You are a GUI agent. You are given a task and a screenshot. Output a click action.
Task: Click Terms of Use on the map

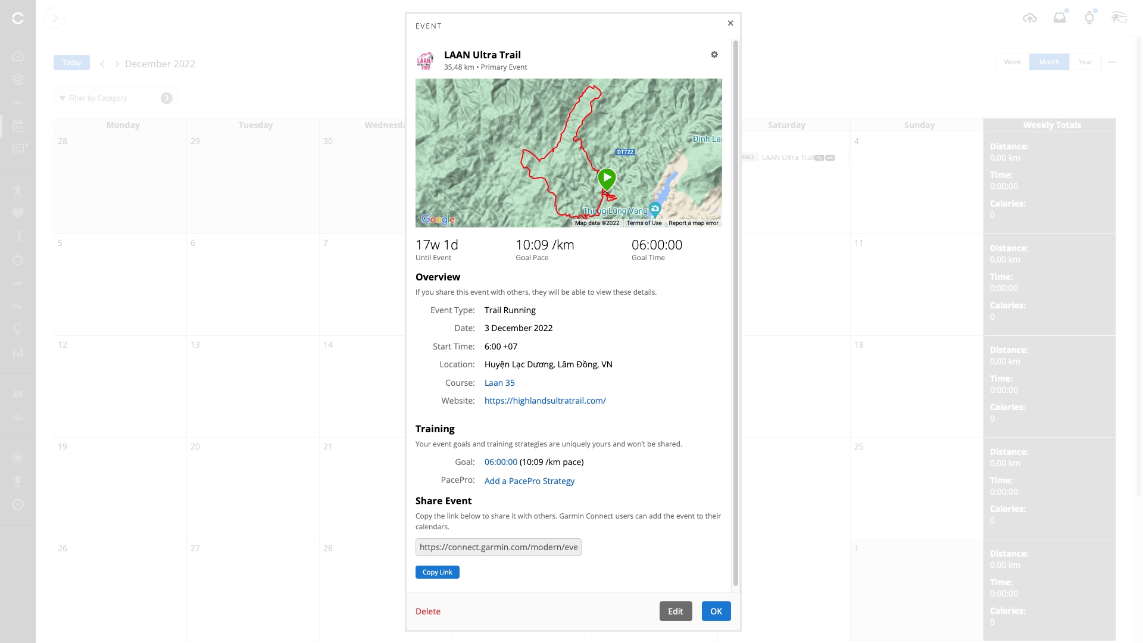tap(644, 223)
